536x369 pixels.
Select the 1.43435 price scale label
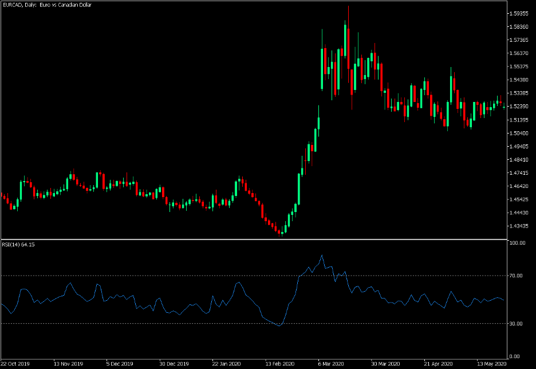pyautogui.click(x=520, y=226)
